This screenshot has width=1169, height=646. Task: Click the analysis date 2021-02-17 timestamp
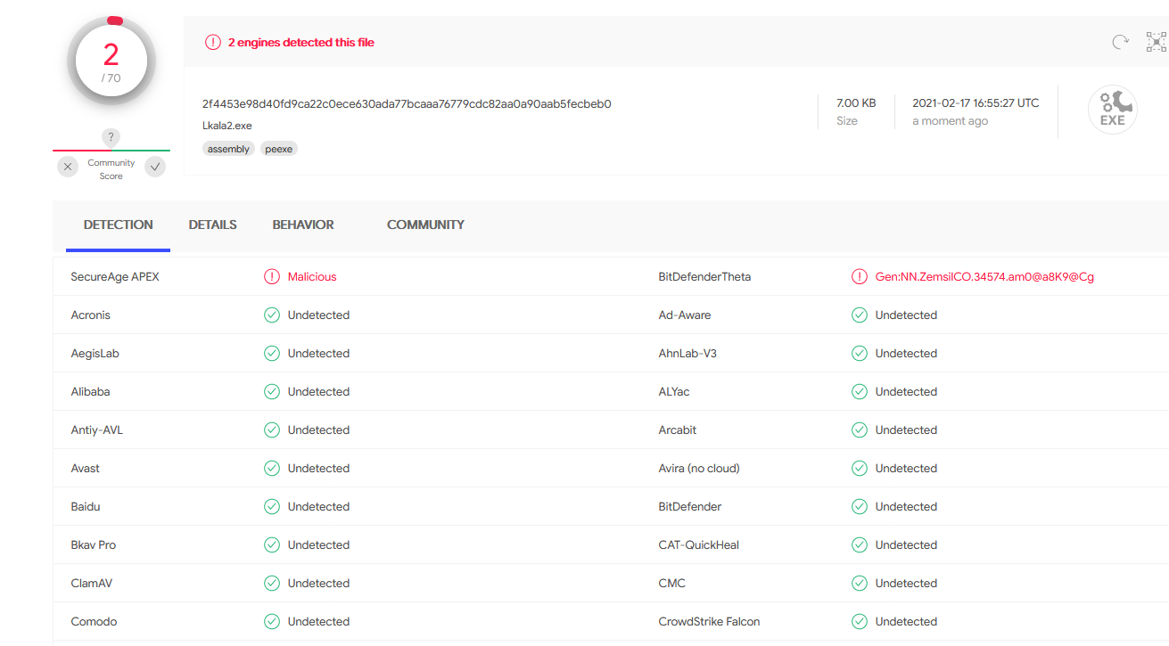pos(976,103)
